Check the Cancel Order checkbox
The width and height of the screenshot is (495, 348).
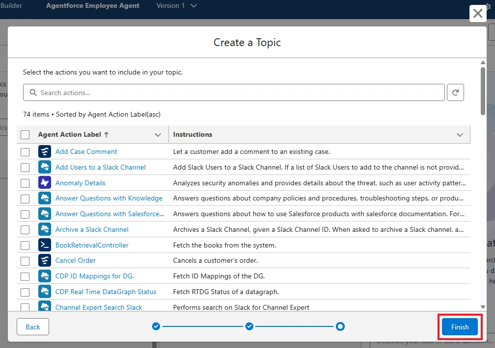tap(25, 261)
